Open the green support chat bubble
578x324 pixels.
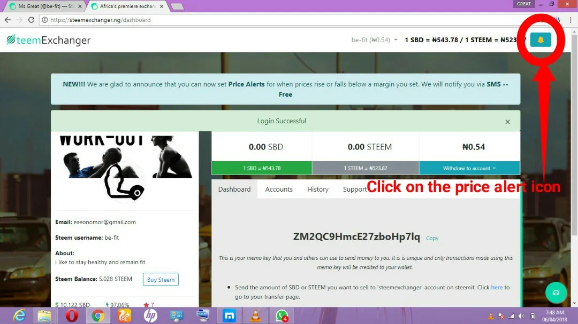coord(556,293)
